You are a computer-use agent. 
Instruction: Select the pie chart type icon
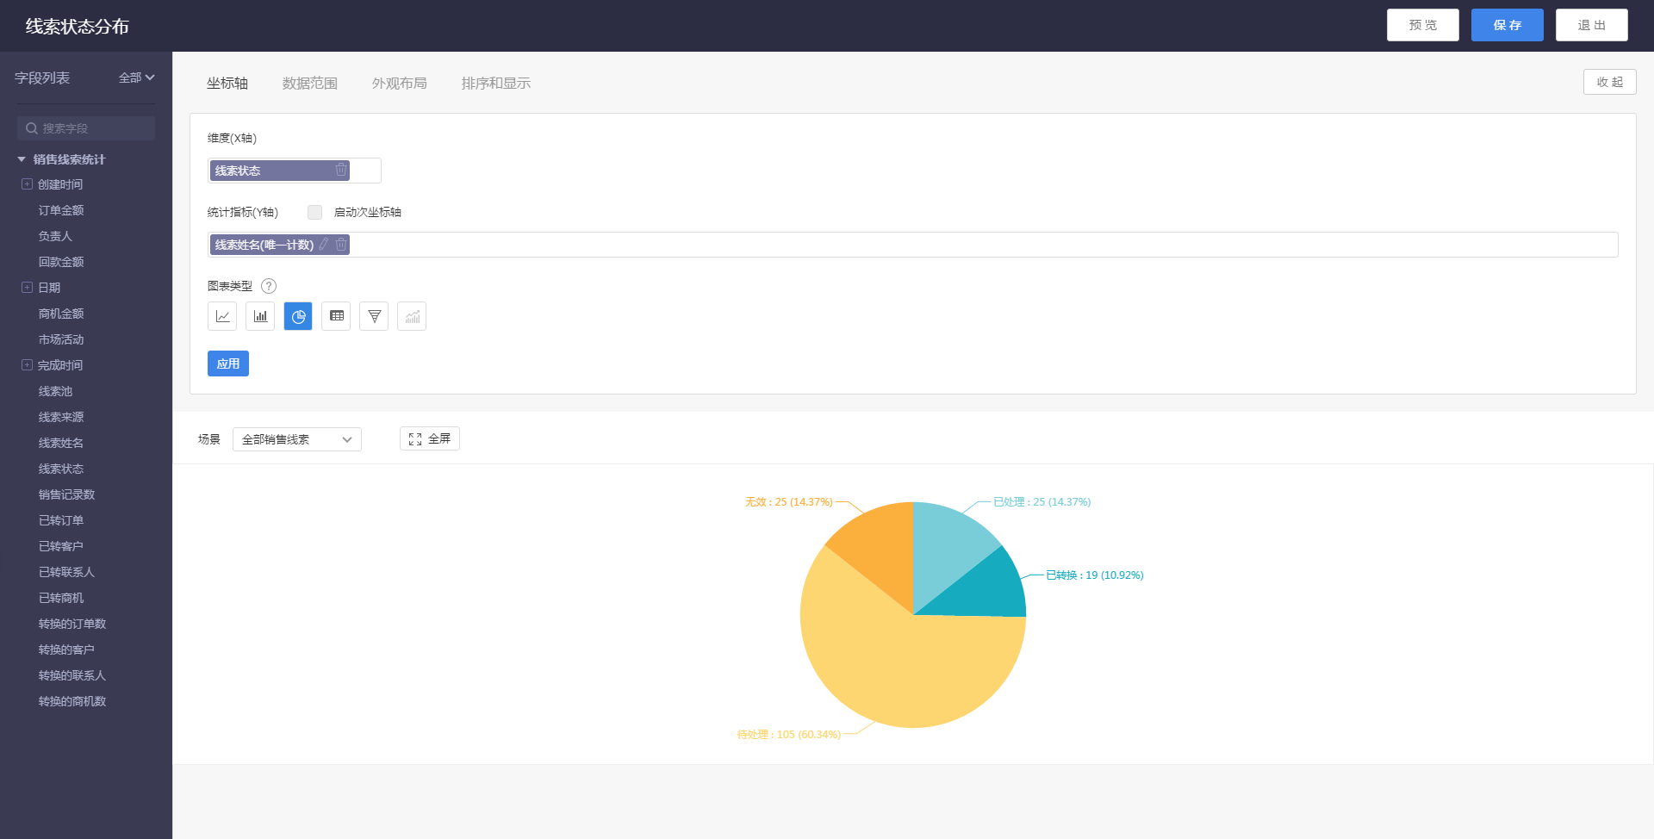298,316
